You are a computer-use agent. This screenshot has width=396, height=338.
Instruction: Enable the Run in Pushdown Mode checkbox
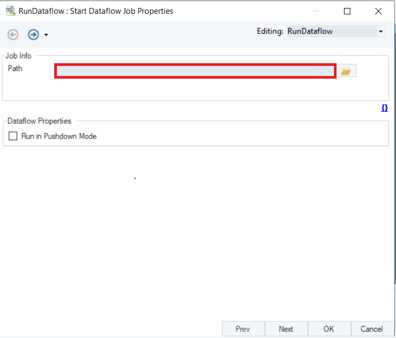click(x=13, y=137)
